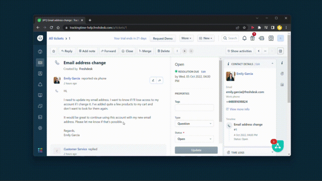Toggle the side panel layout icon
This screenshot has height=181, width=322.
click(280, 51)
